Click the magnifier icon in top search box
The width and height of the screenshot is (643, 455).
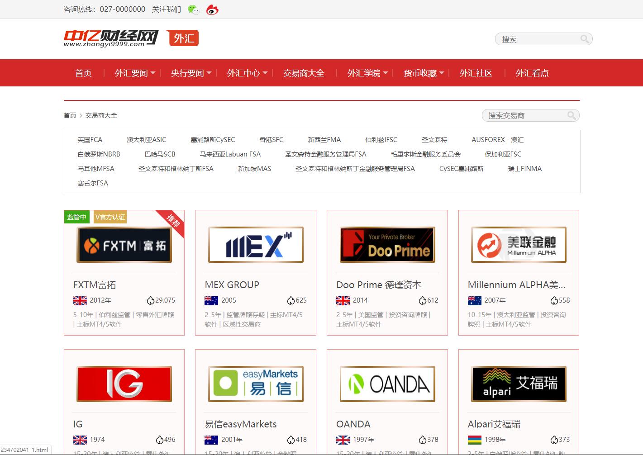click(585, 39)
